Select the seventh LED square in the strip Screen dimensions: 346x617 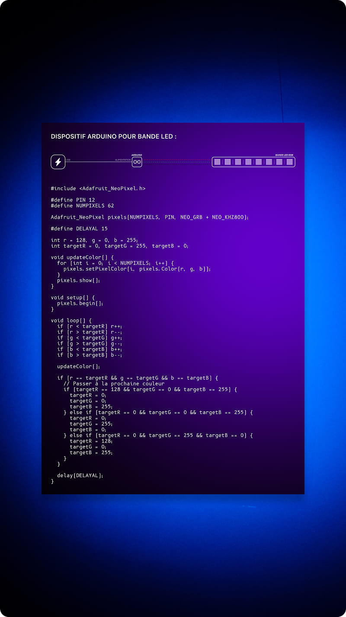click(x=279, y=162)
